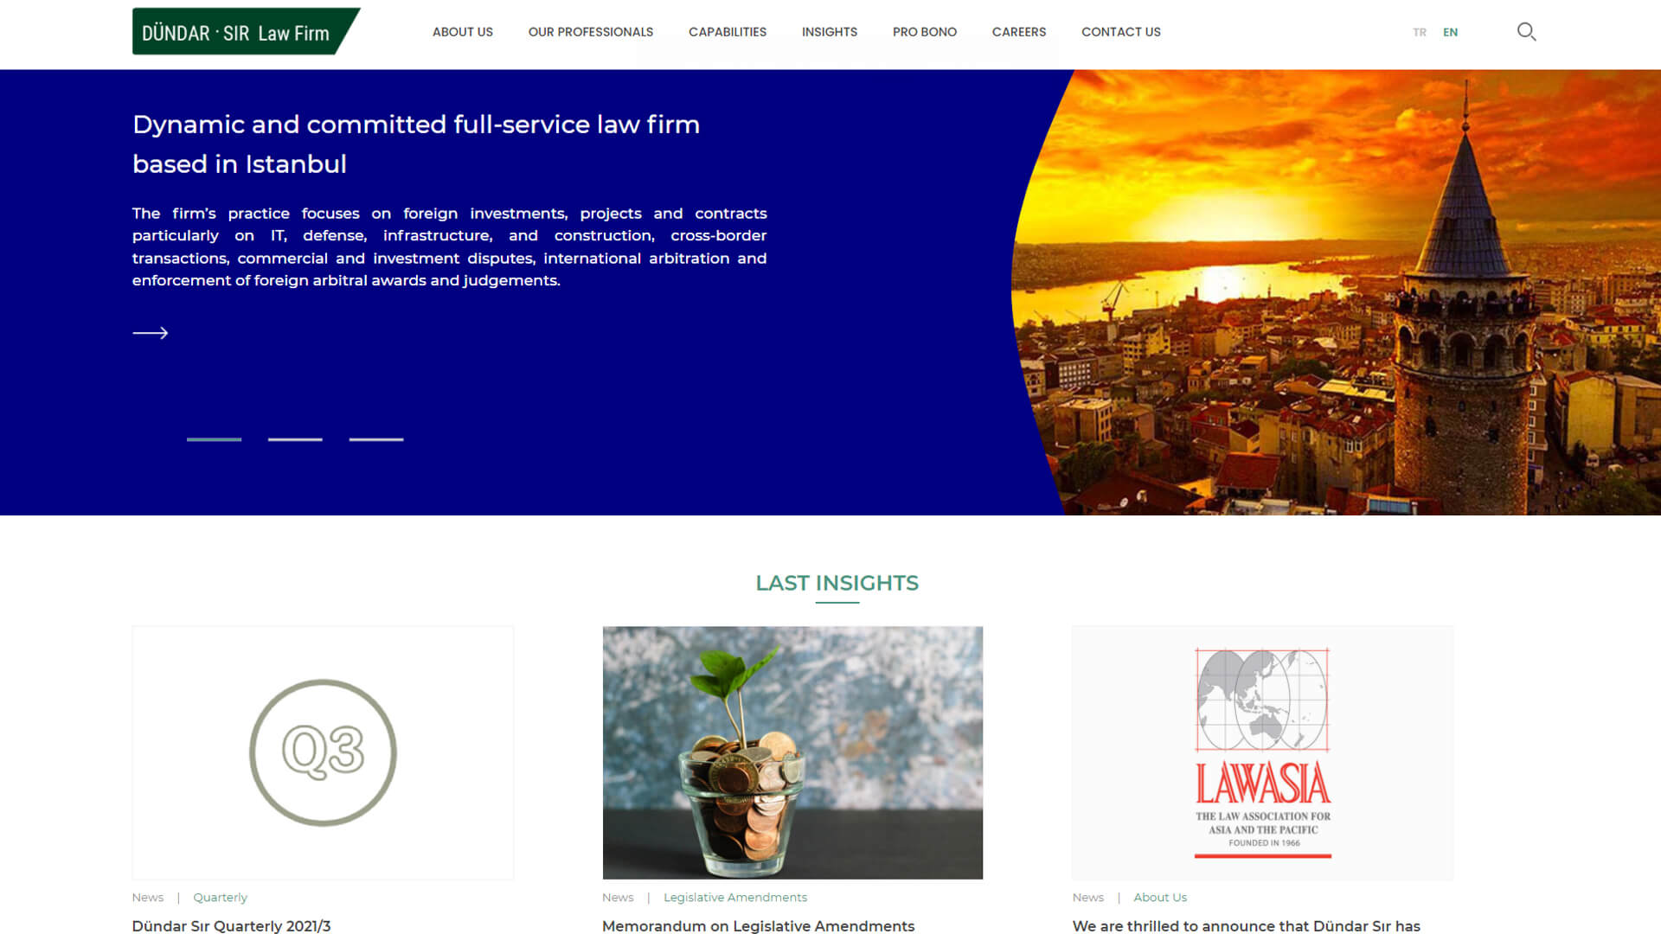The height and width of the screenshot is (934, 1661).
Task: Click the arrow icon below firm description
Action: pyautogui.click(x=151, y=332)
